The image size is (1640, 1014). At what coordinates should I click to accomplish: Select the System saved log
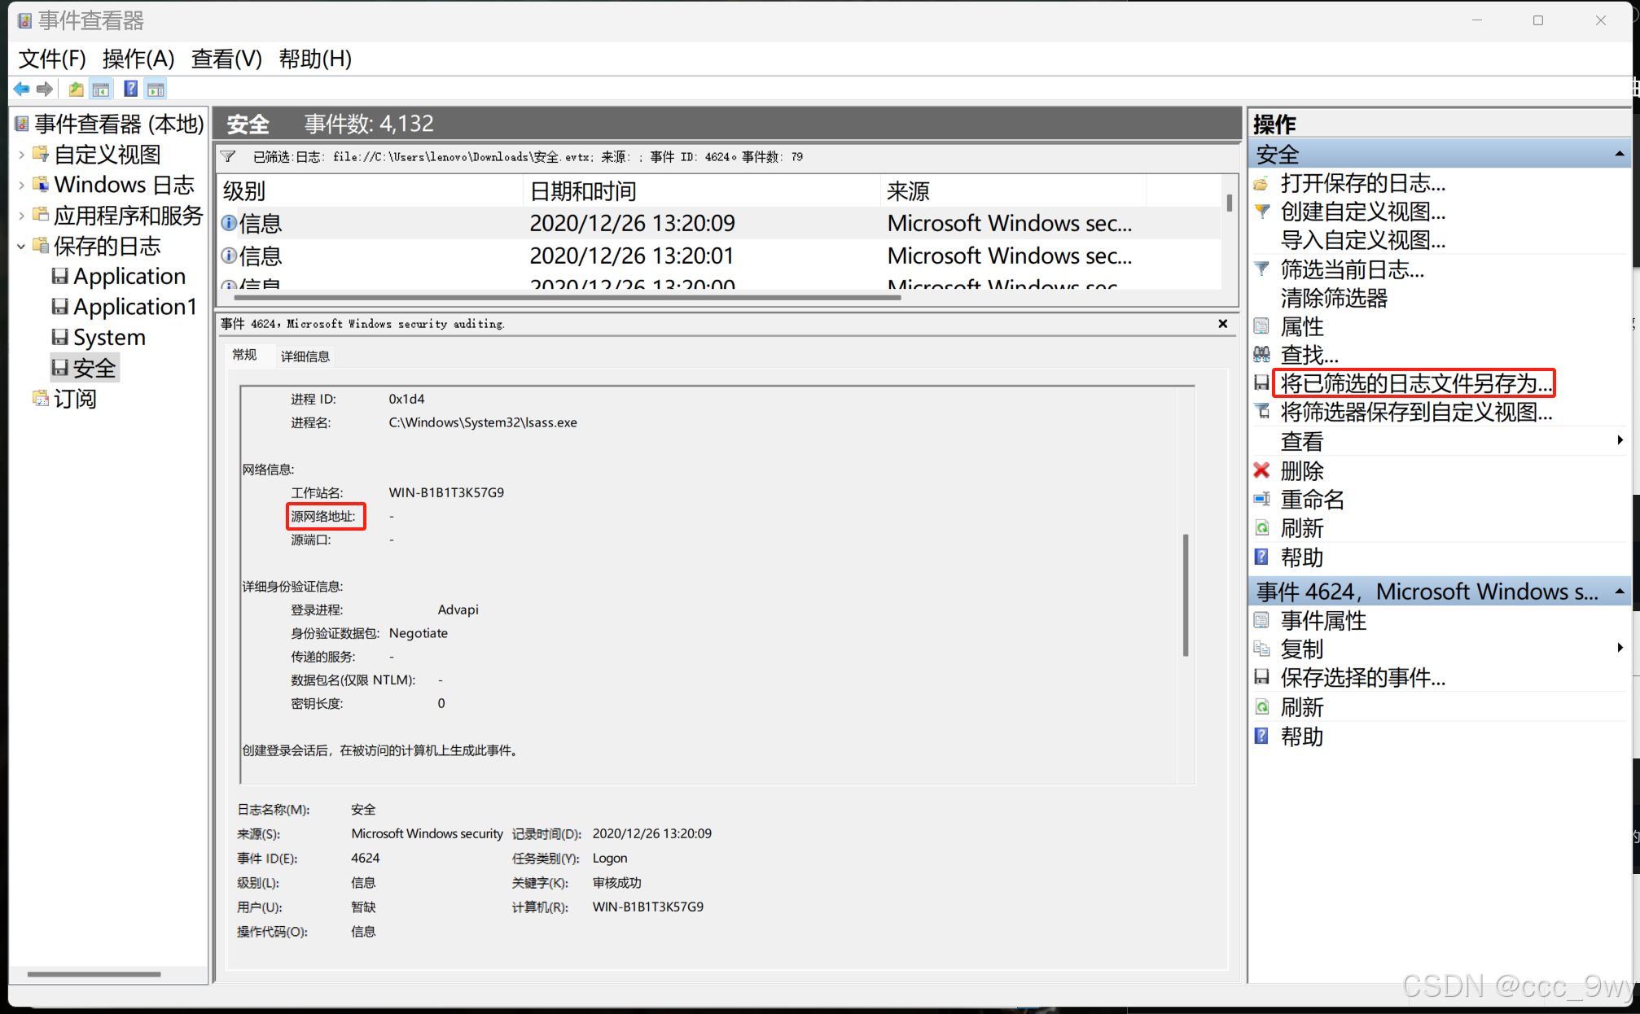tap(108, 337)
